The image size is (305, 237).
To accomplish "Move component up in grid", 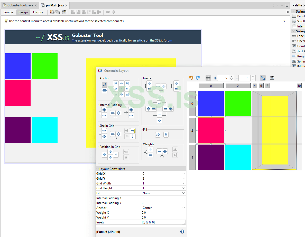I will click(110, 152).
